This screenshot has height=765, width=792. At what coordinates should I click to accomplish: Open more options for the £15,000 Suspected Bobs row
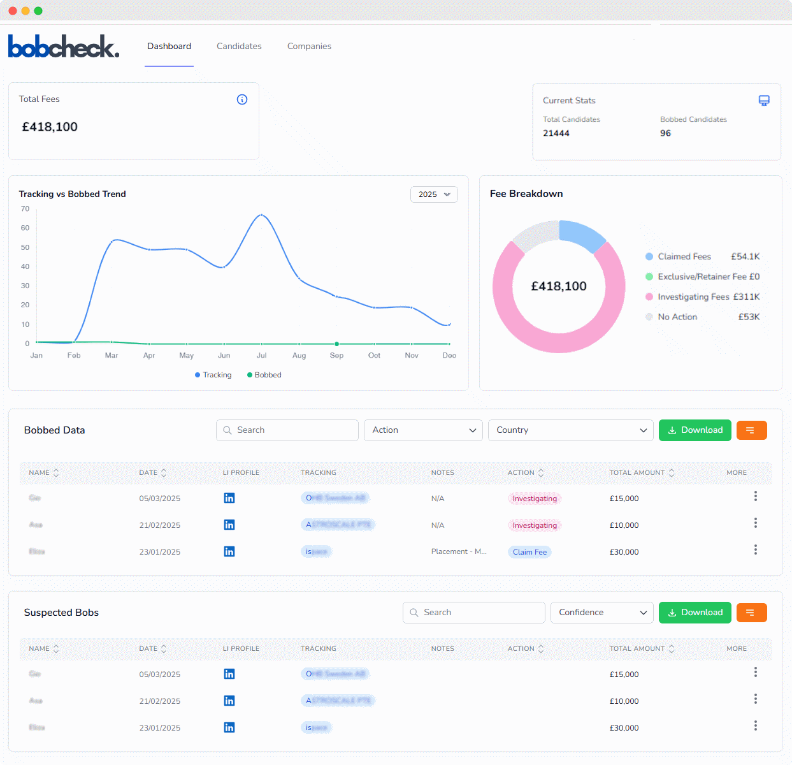[x=755, y=672]
